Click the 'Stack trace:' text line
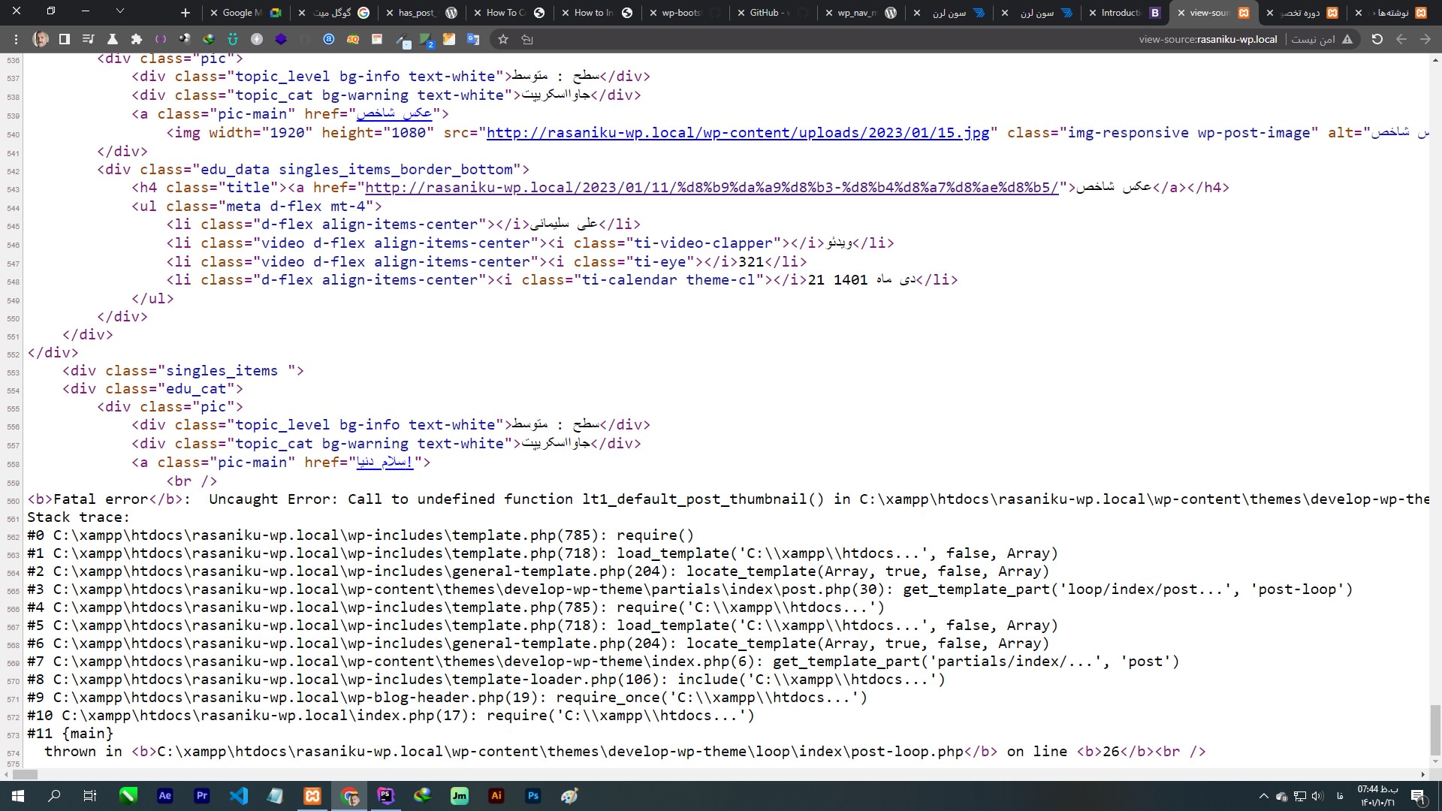This screenshot has width=1442, height=811. [78, 517]
